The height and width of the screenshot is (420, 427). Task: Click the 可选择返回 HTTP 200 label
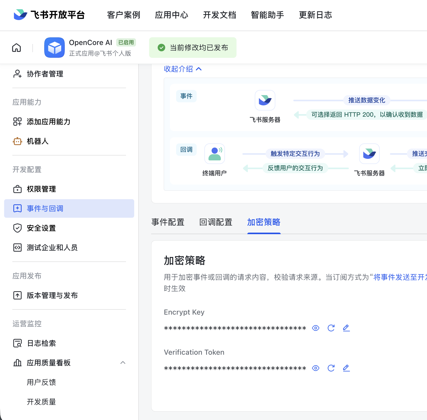[367, 115]
